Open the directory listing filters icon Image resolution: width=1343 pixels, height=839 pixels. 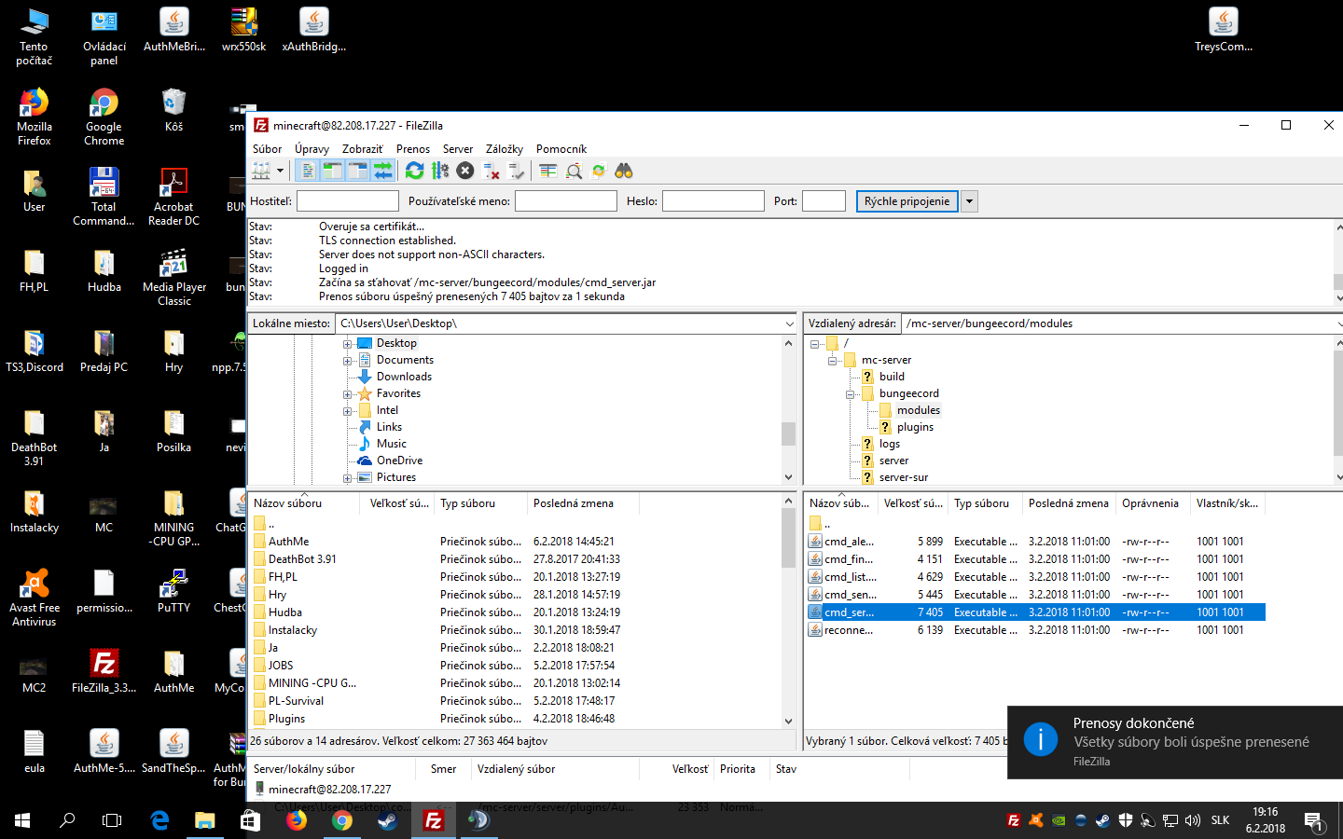[548, 171]
